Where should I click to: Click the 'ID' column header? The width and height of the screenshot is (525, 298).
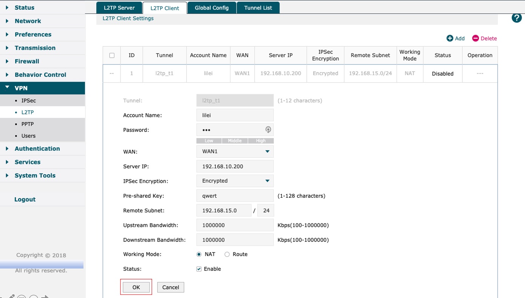[131, 55]
